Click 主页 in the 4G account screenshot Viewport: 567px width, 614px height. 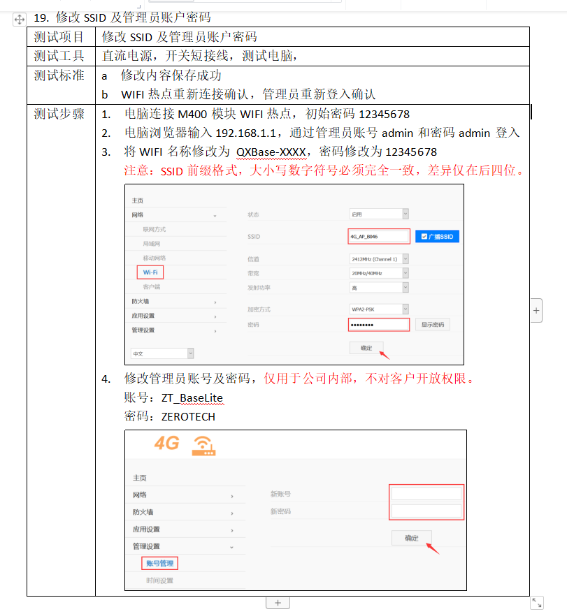[x=140, y=478]
